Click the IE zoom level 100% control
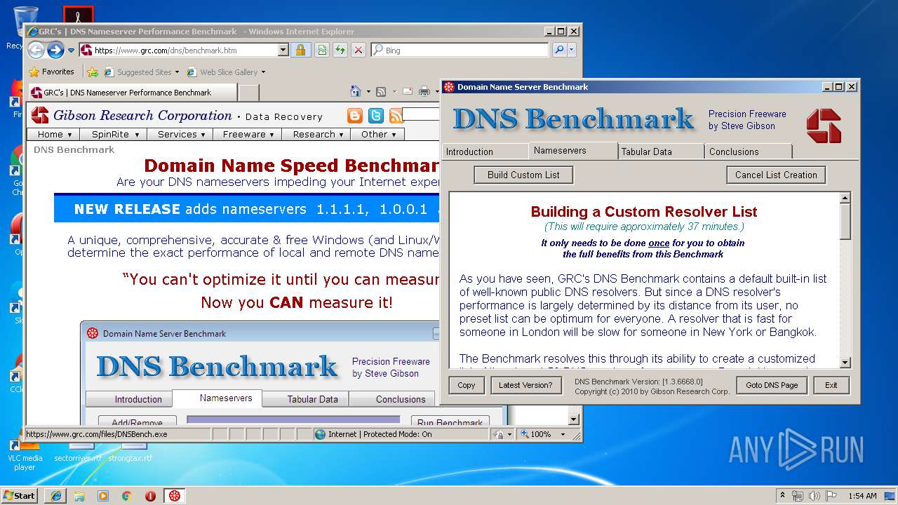Image resolution: width=898 pixels, height=505 pixels. [x=543, y=434]
